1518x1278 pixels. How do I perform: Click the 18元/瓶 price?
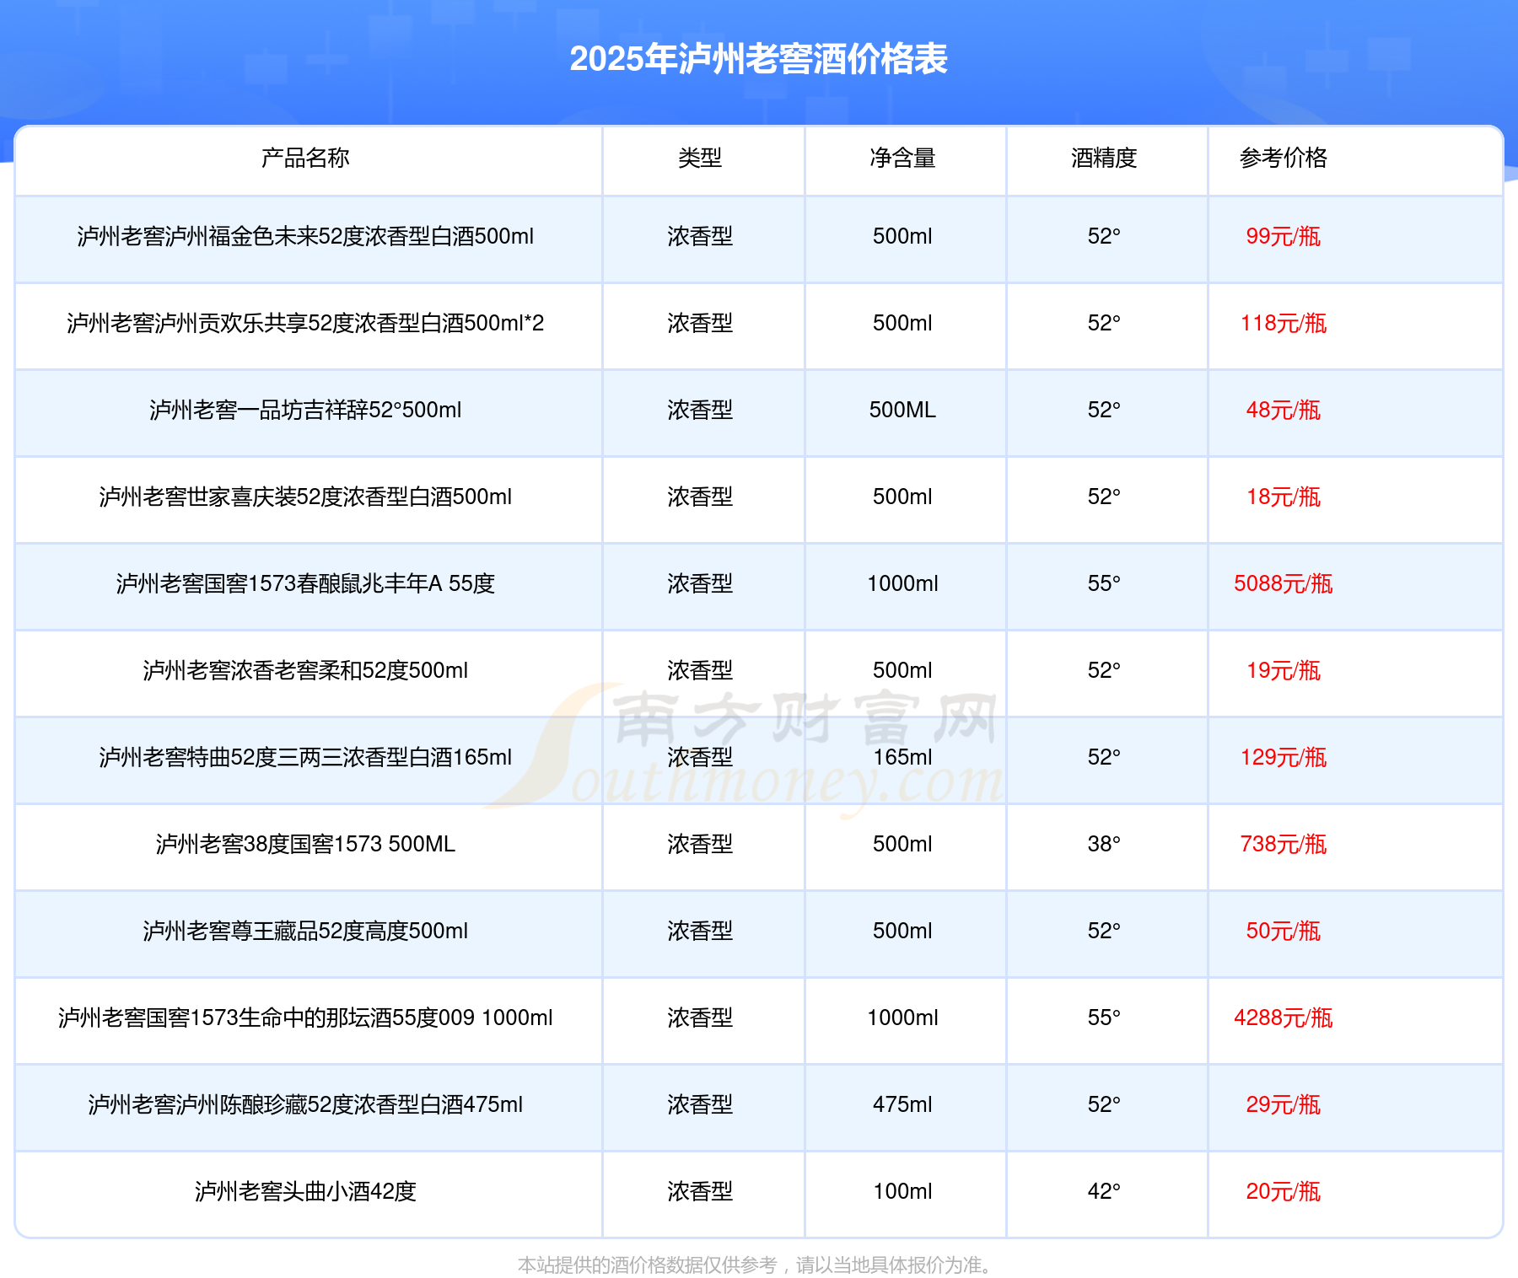[1284, 497]
